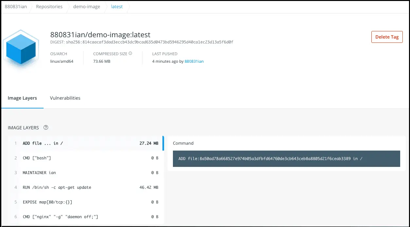The image size is (410, 227).
Task: Switch to the Vulnerabilities tab
Action: pyautogui.click(x=65, y=98)
